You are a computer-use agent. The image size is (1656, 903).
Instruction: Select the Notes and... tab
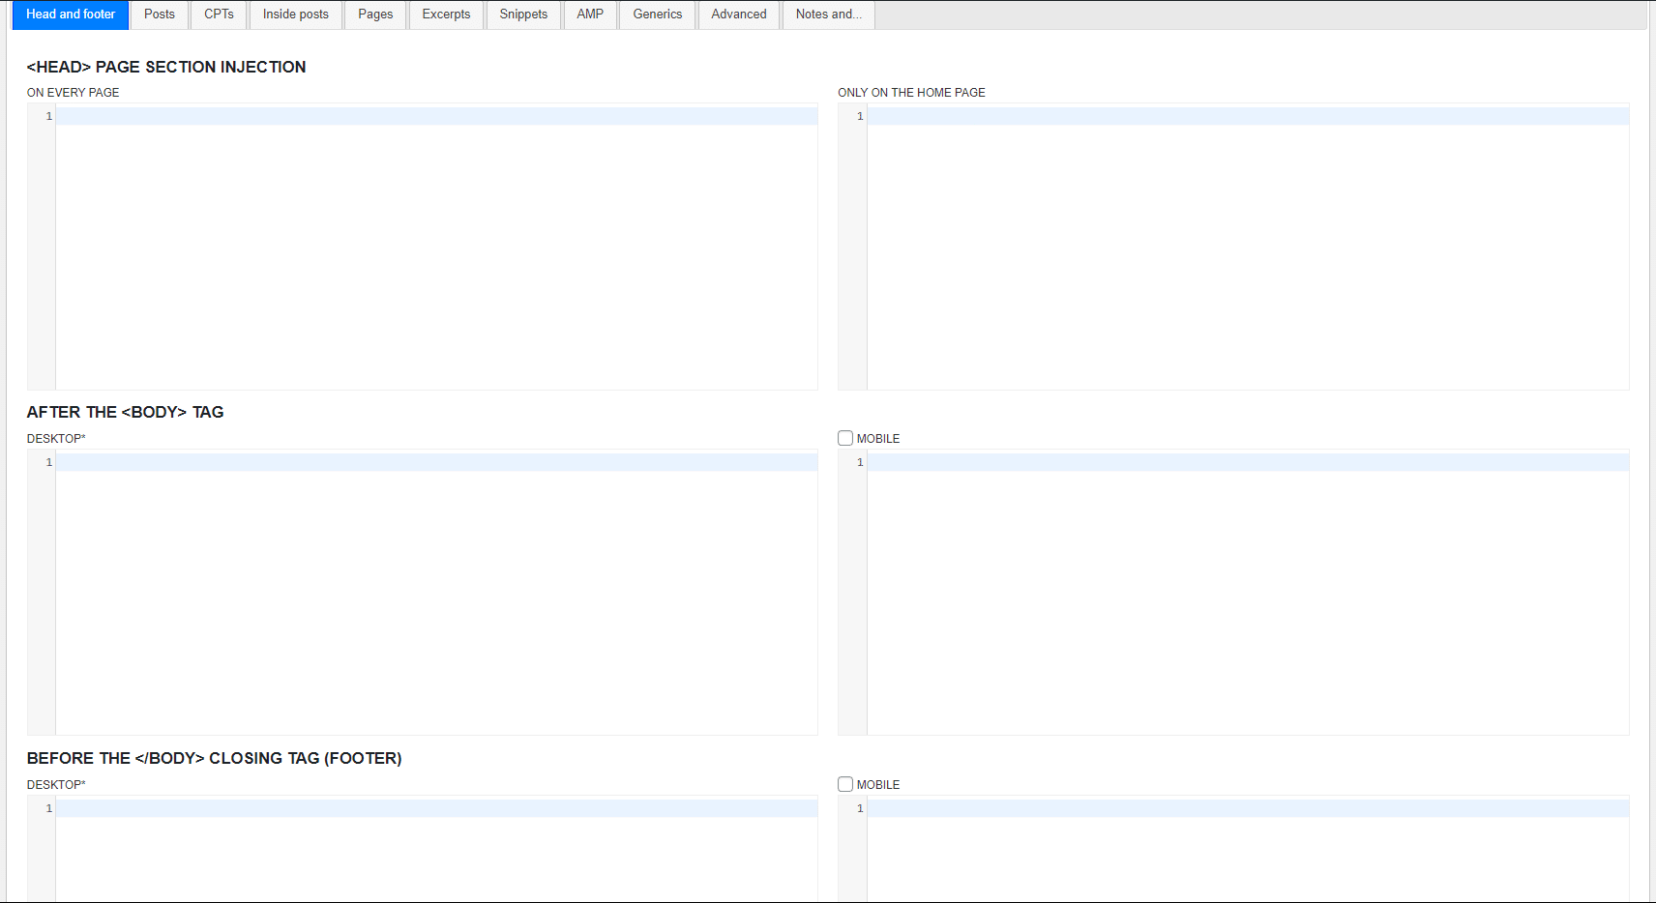(828, 15)
